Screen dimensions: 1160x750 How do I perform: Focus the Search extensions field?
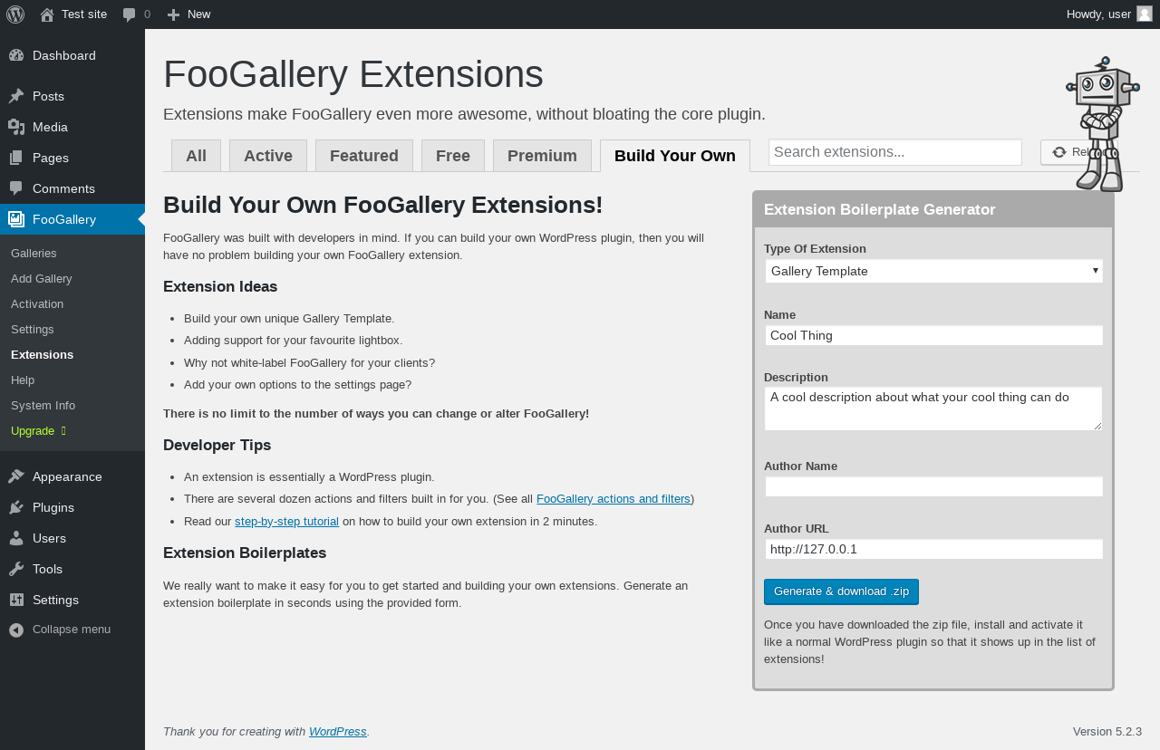coord(894,152)
